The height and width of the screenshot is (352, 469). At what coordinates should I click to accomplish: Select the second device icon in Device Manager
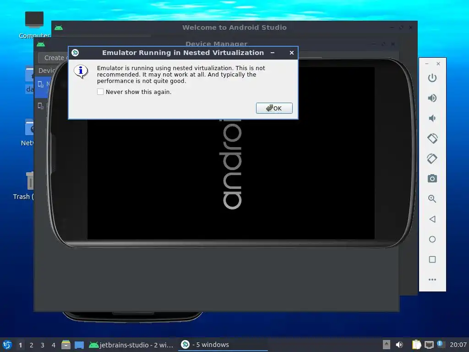[41, 106]
